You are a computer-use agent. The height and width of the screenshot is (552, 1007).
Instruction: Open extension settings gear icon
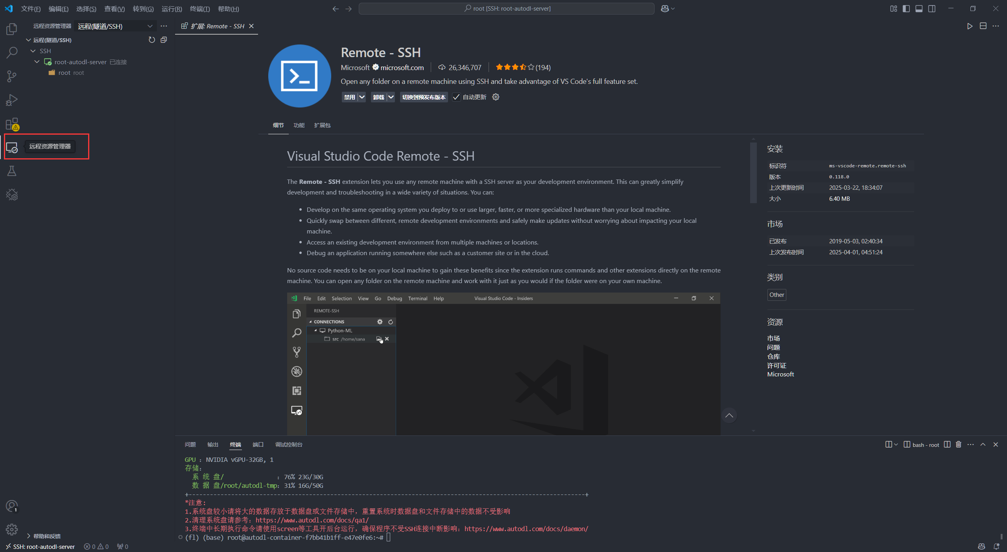tap(496, 97)
